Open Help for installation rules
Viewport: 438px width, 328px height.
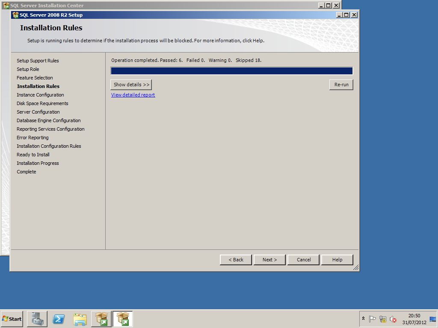337,260
